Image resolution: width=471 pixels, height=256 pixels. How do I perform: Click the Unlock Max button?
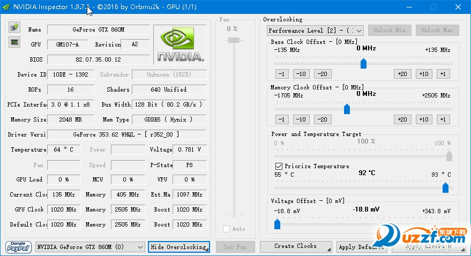coord(437,30)
